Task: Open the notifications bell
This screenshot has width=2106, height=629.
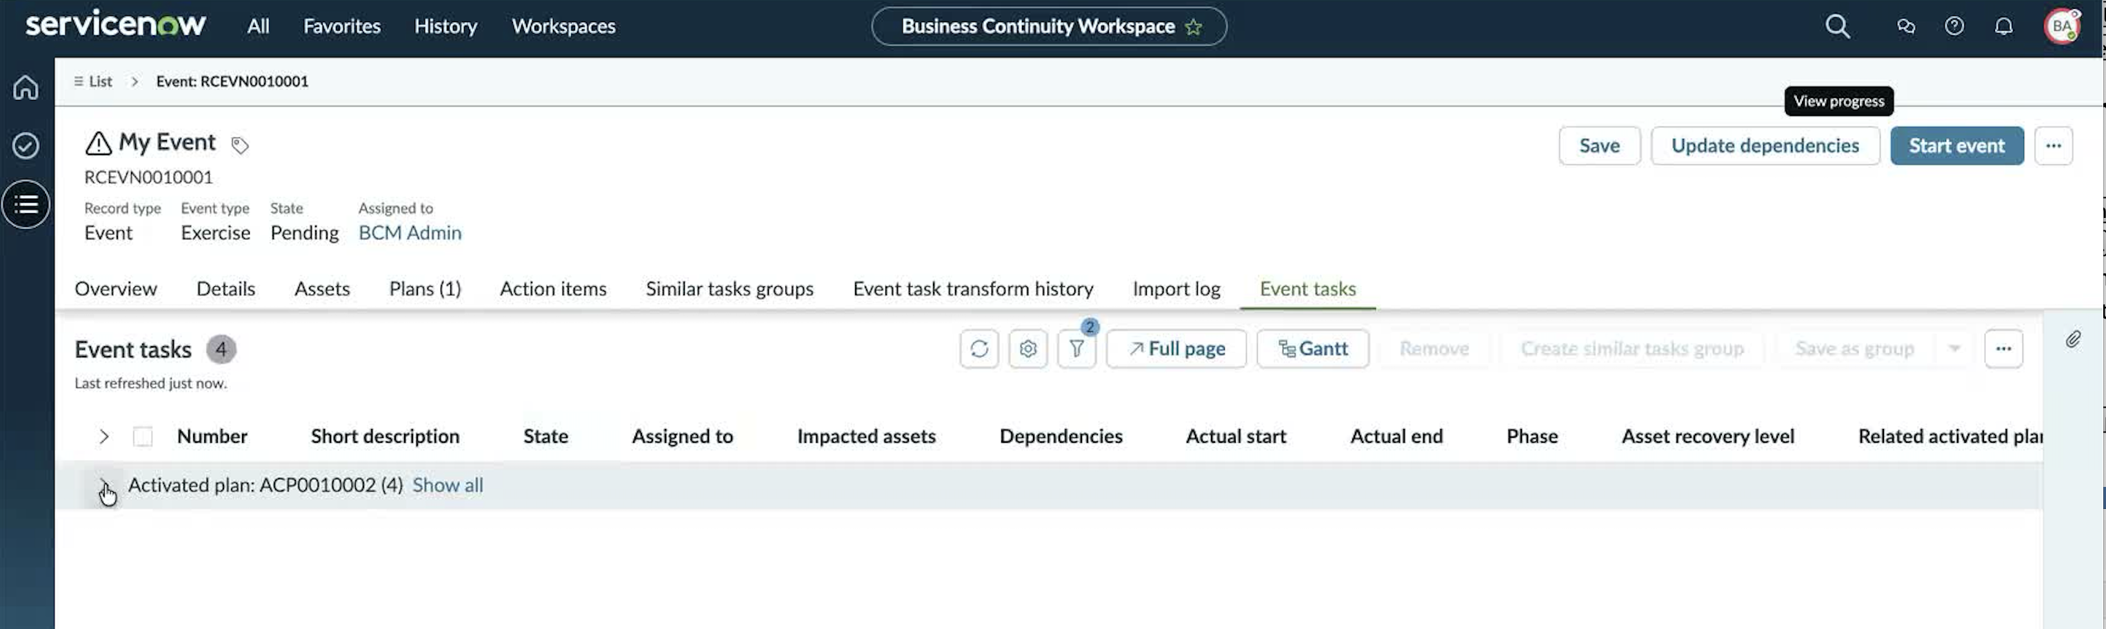Action: click(2003, 26)
